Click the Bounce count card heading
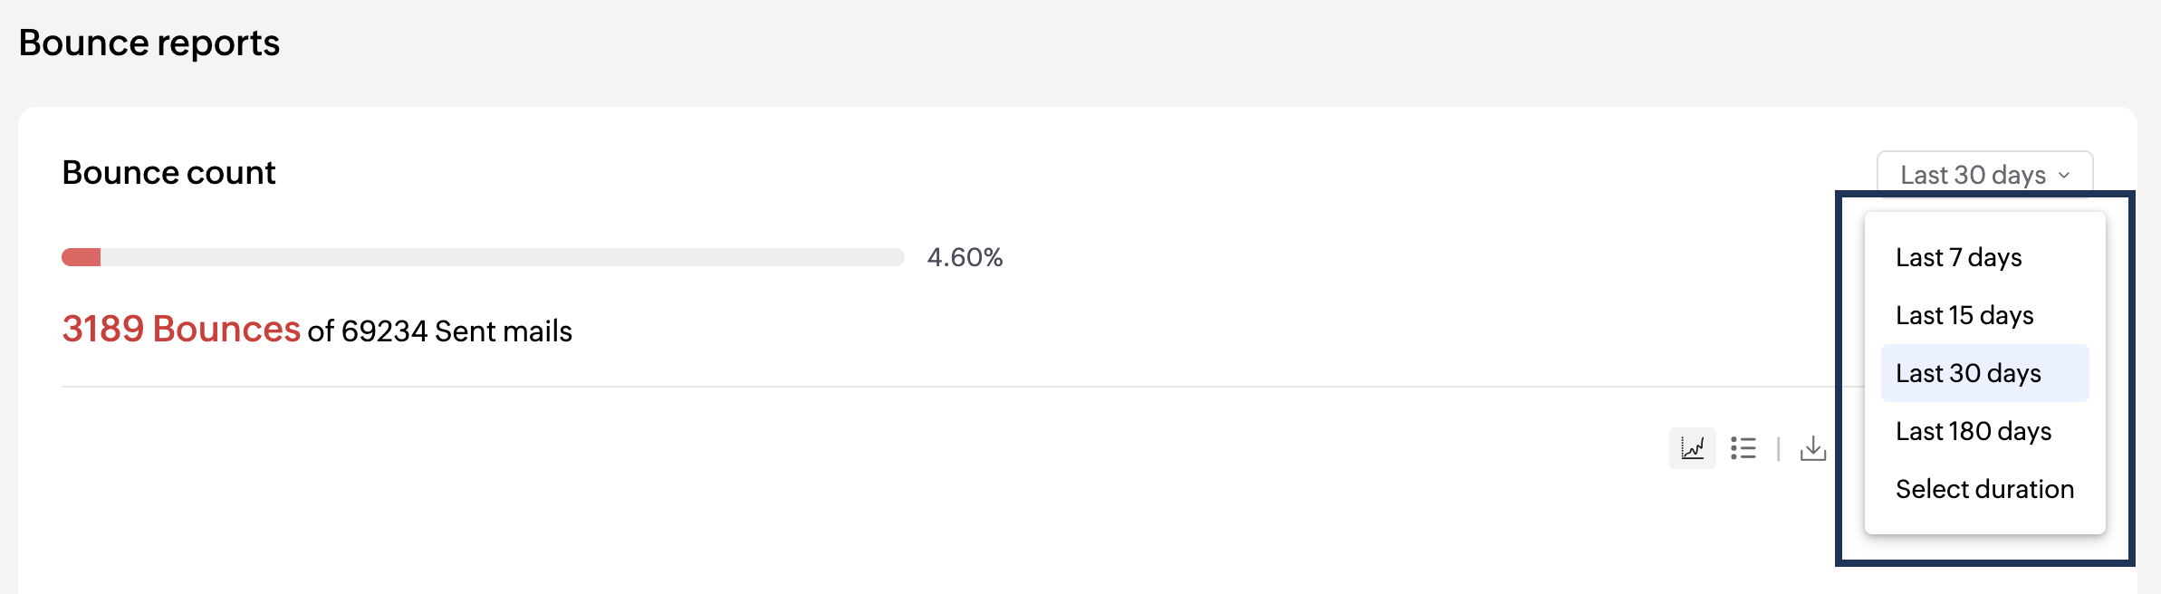The height and width of the screenshot is (594, 2161). pyautogui.click(x=168, y=172)
